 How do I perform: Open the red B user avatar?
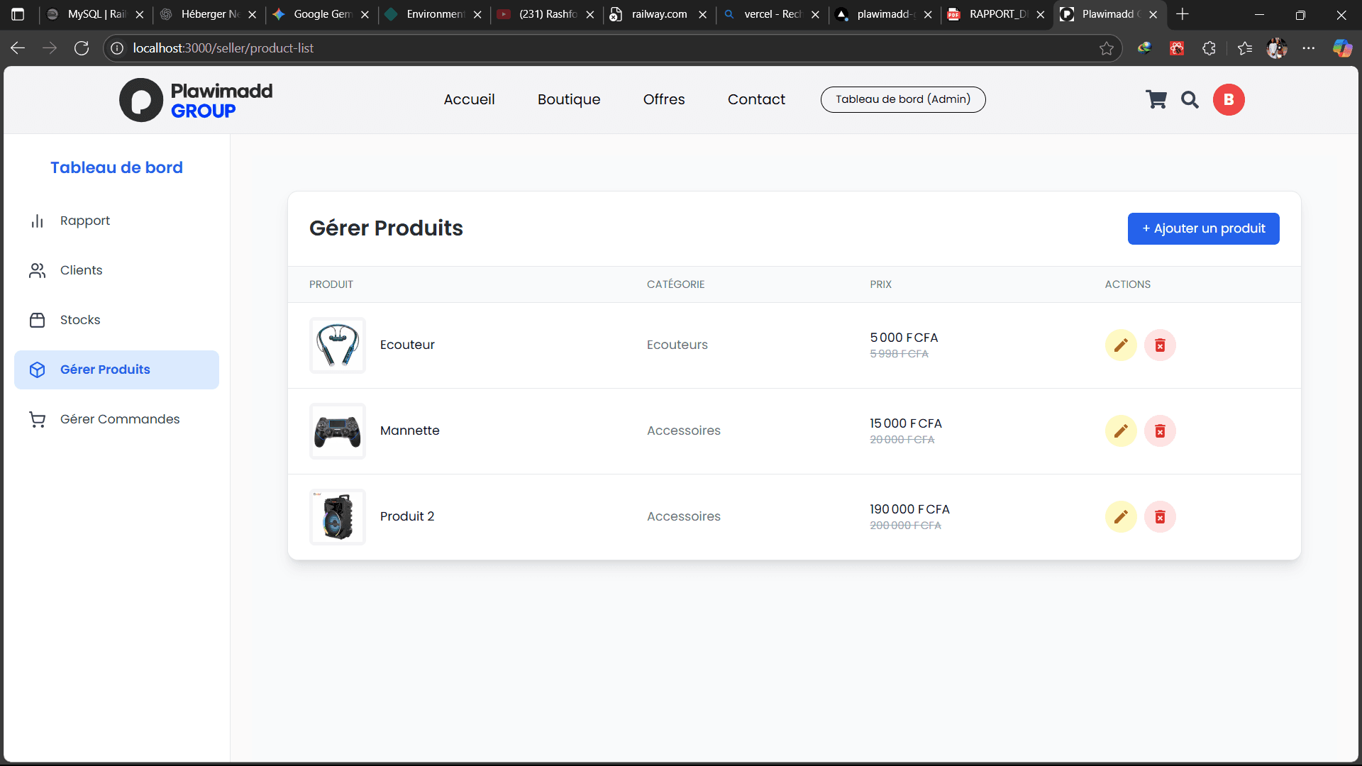click(x=1229, y=100)
